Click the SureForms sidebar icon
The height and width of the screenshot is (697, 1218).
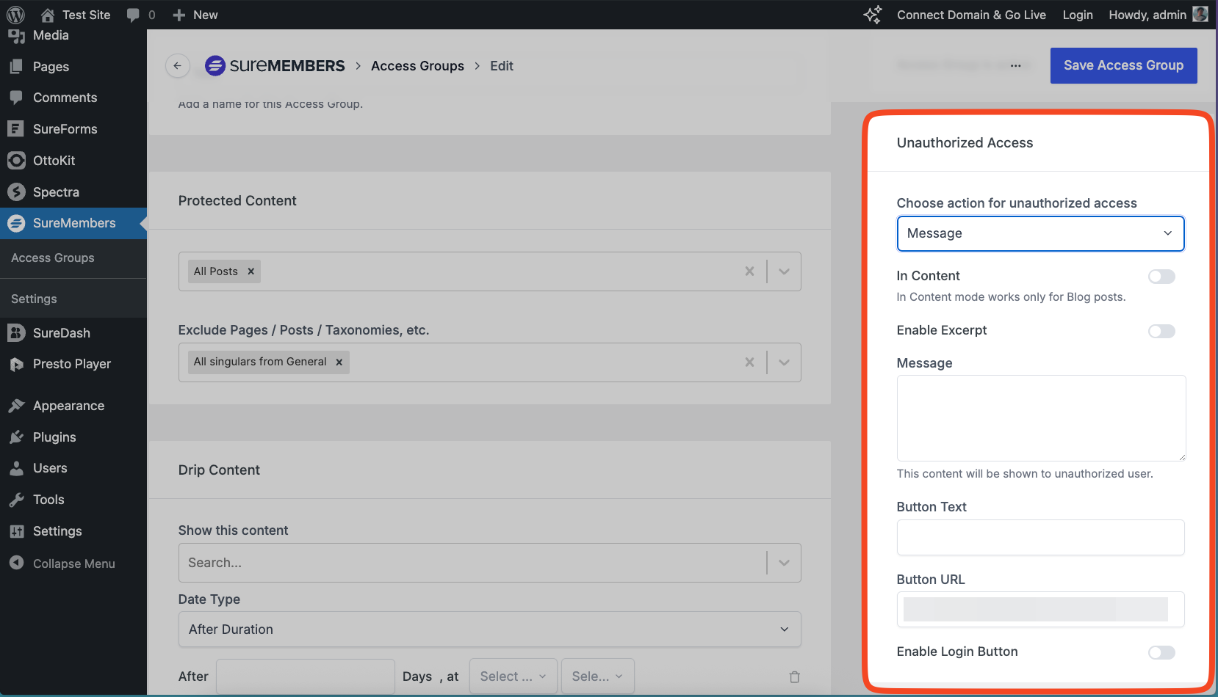click(x=16, y=129)
